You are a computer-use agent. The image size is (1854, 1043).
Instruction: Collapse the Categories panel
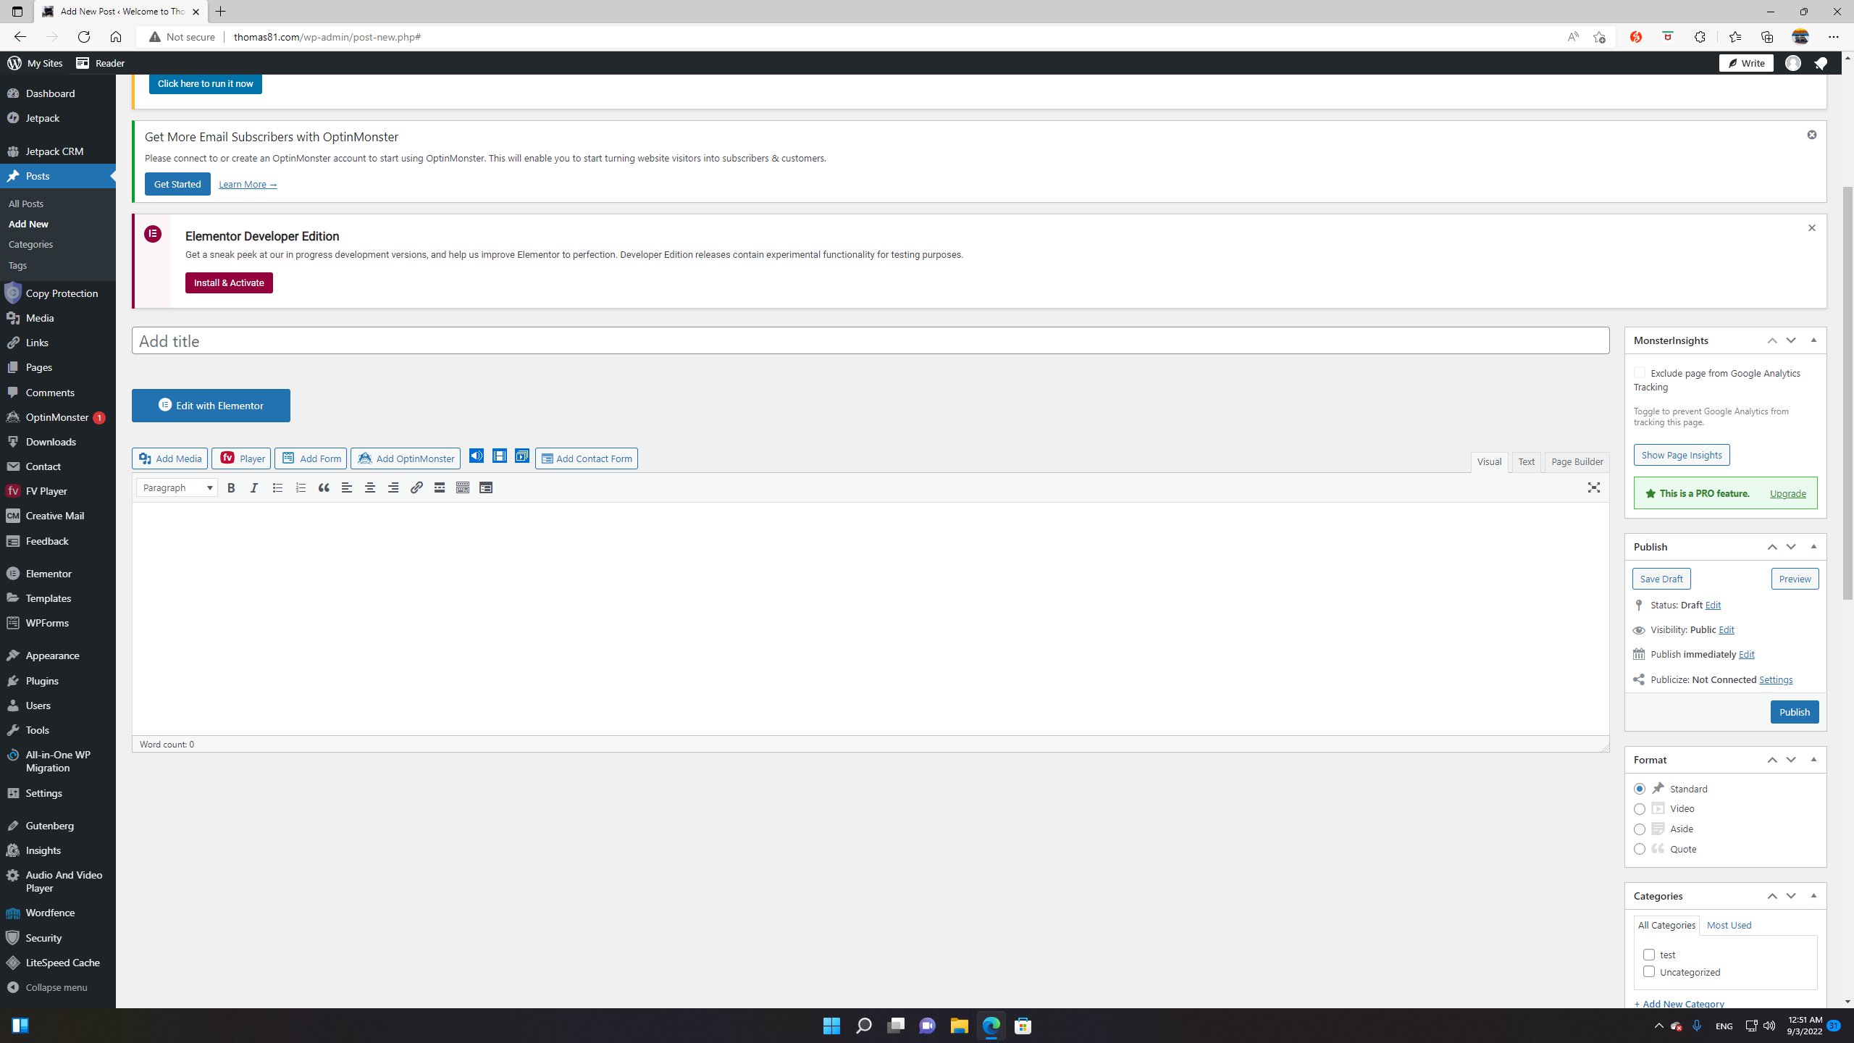(1813, 896)
